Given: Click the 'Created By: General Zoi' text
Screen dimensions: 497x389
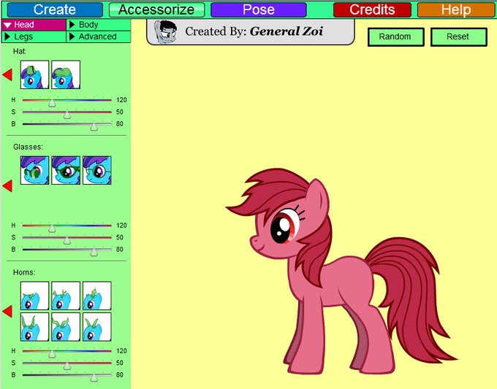Looking at the screenshot, I should click(254, 31).
